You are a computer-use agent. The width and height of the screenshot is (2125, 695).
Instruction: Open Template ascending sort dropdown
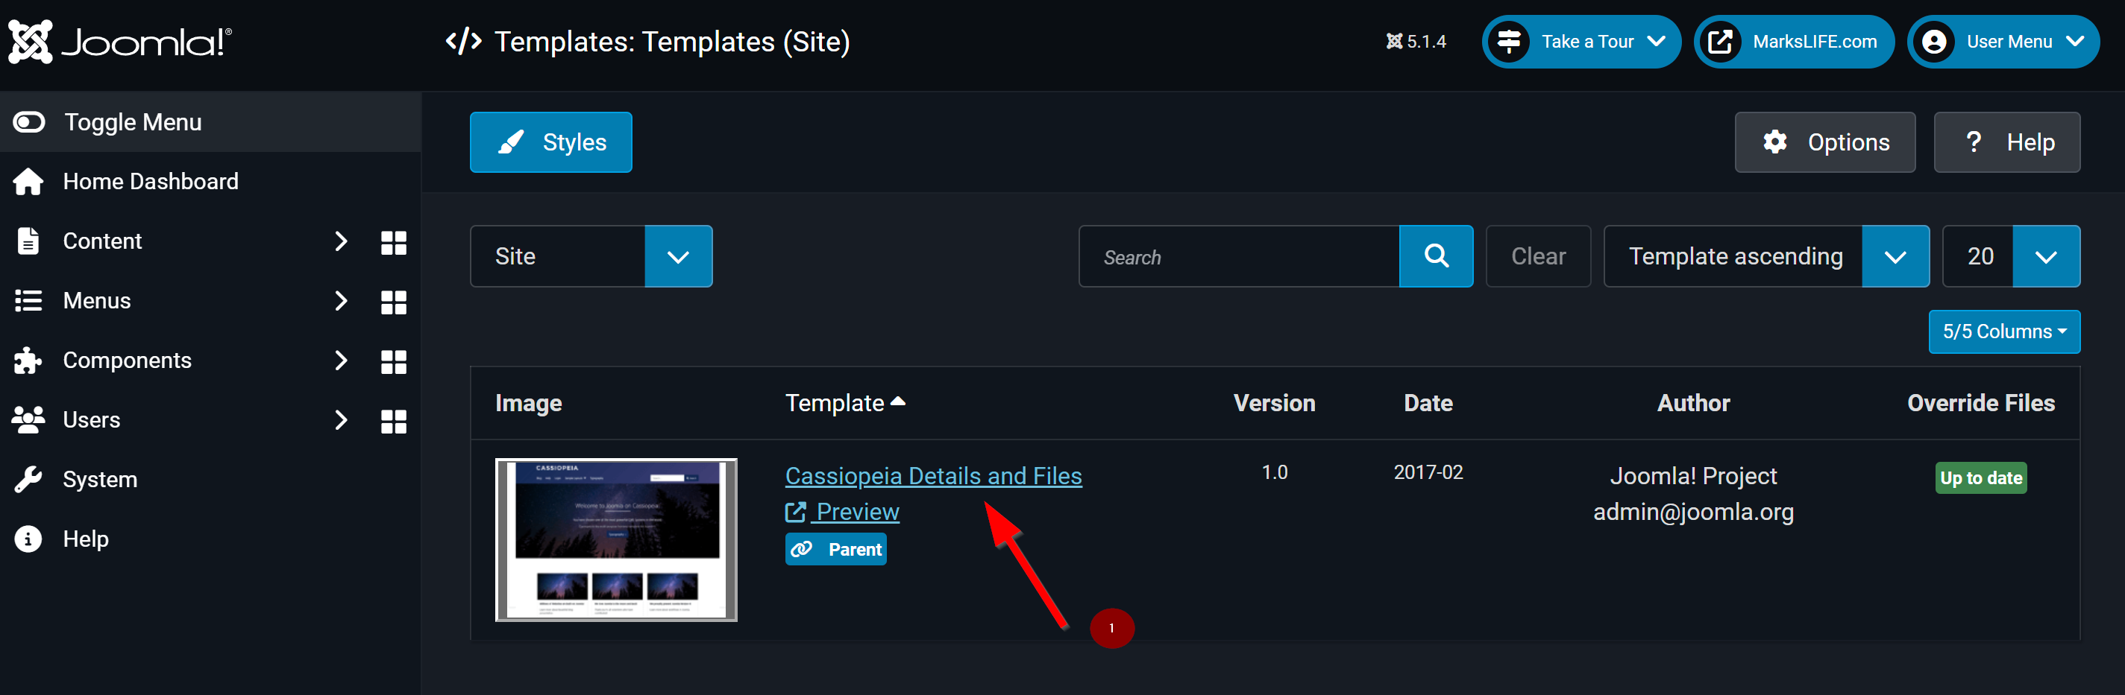(1766, 256)
